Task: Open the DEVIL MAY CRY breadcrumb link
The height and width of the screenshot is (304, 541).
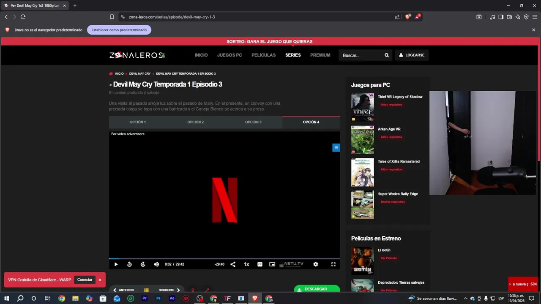Action: (x=140, y=74)
